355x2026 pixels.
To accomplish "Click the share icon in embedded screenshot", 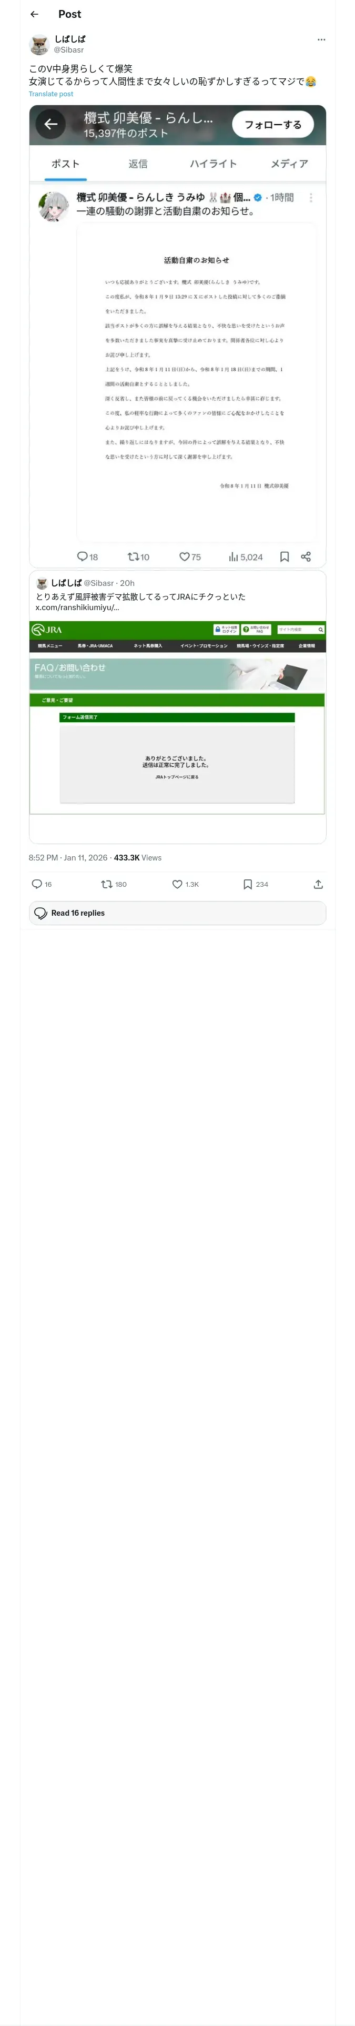I will pos(306,557).
